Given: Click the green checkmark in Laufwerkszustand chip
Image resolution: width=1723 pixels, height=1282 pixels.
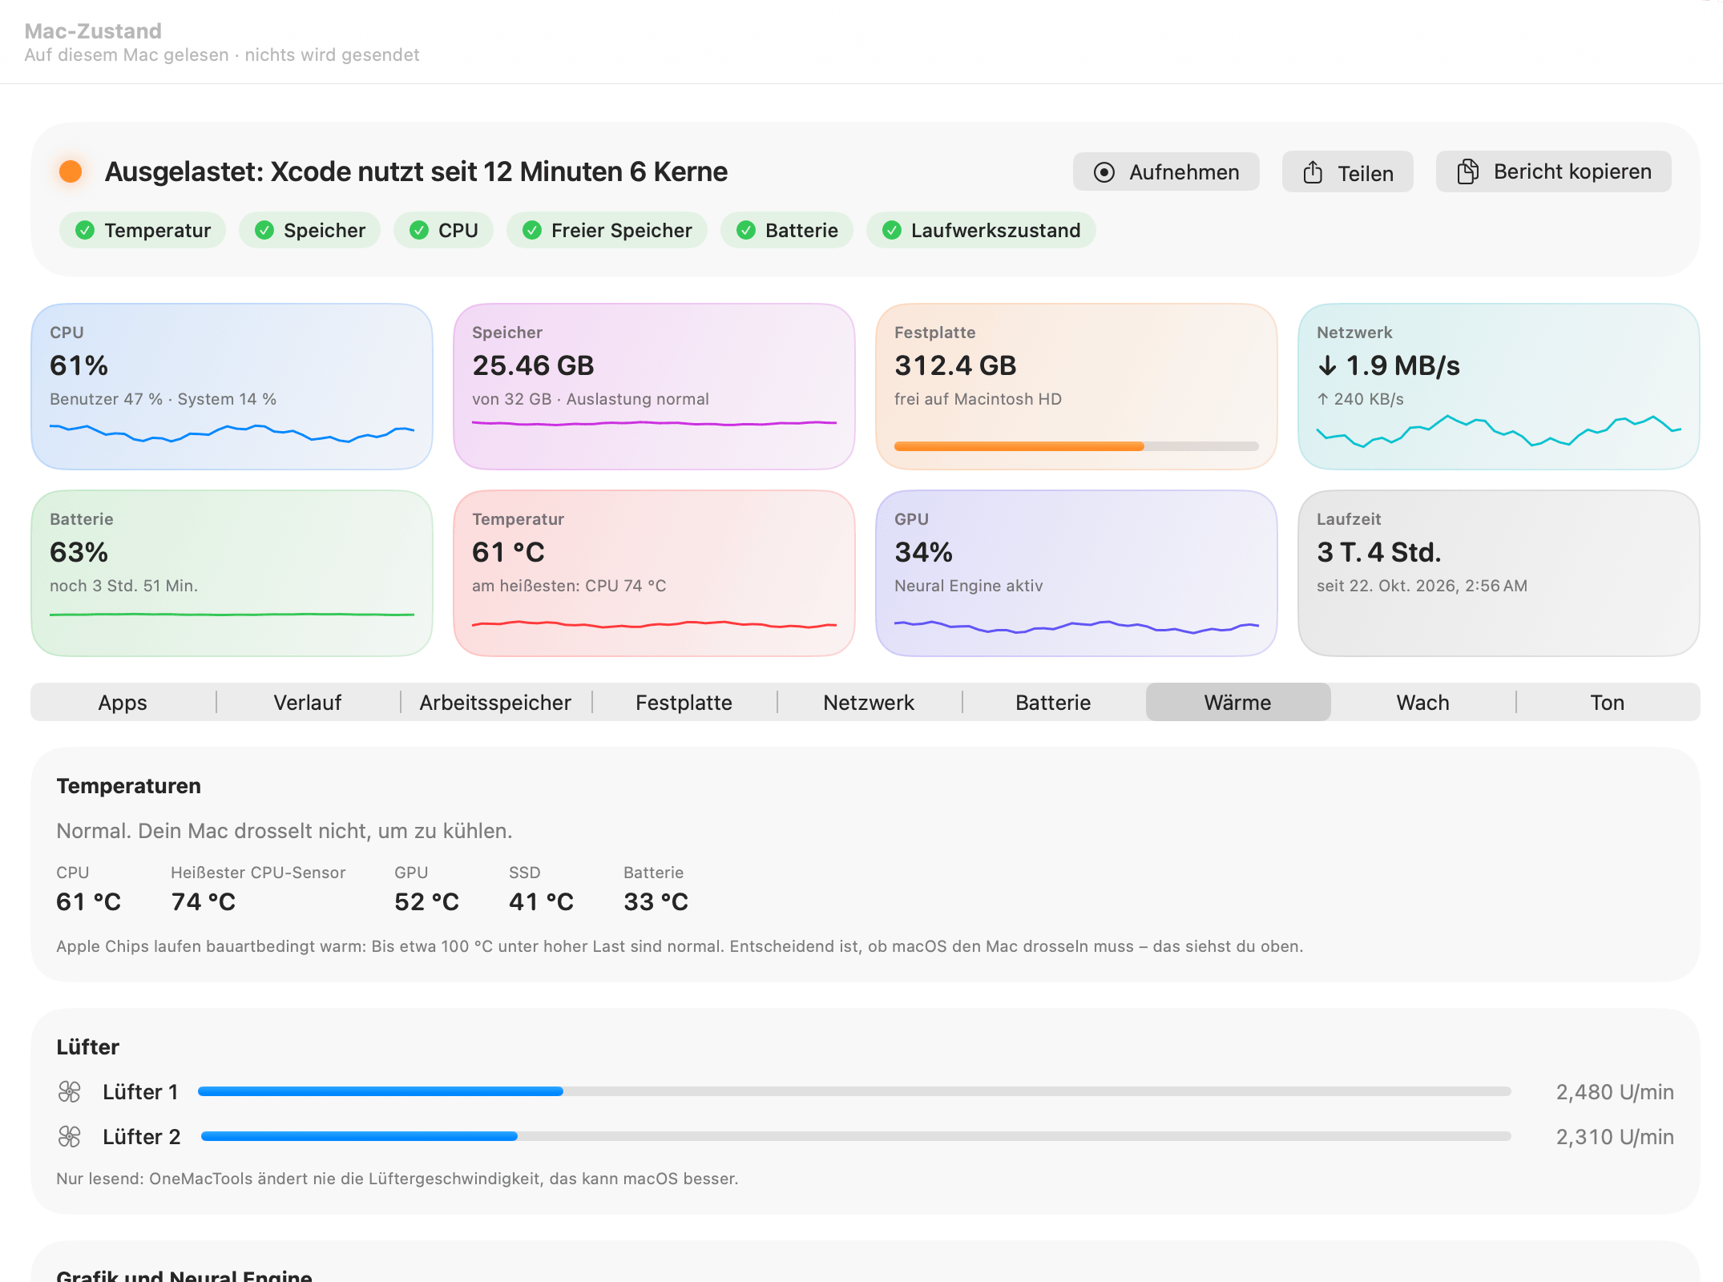Looking at the screenshot, I should coord(891,231).
